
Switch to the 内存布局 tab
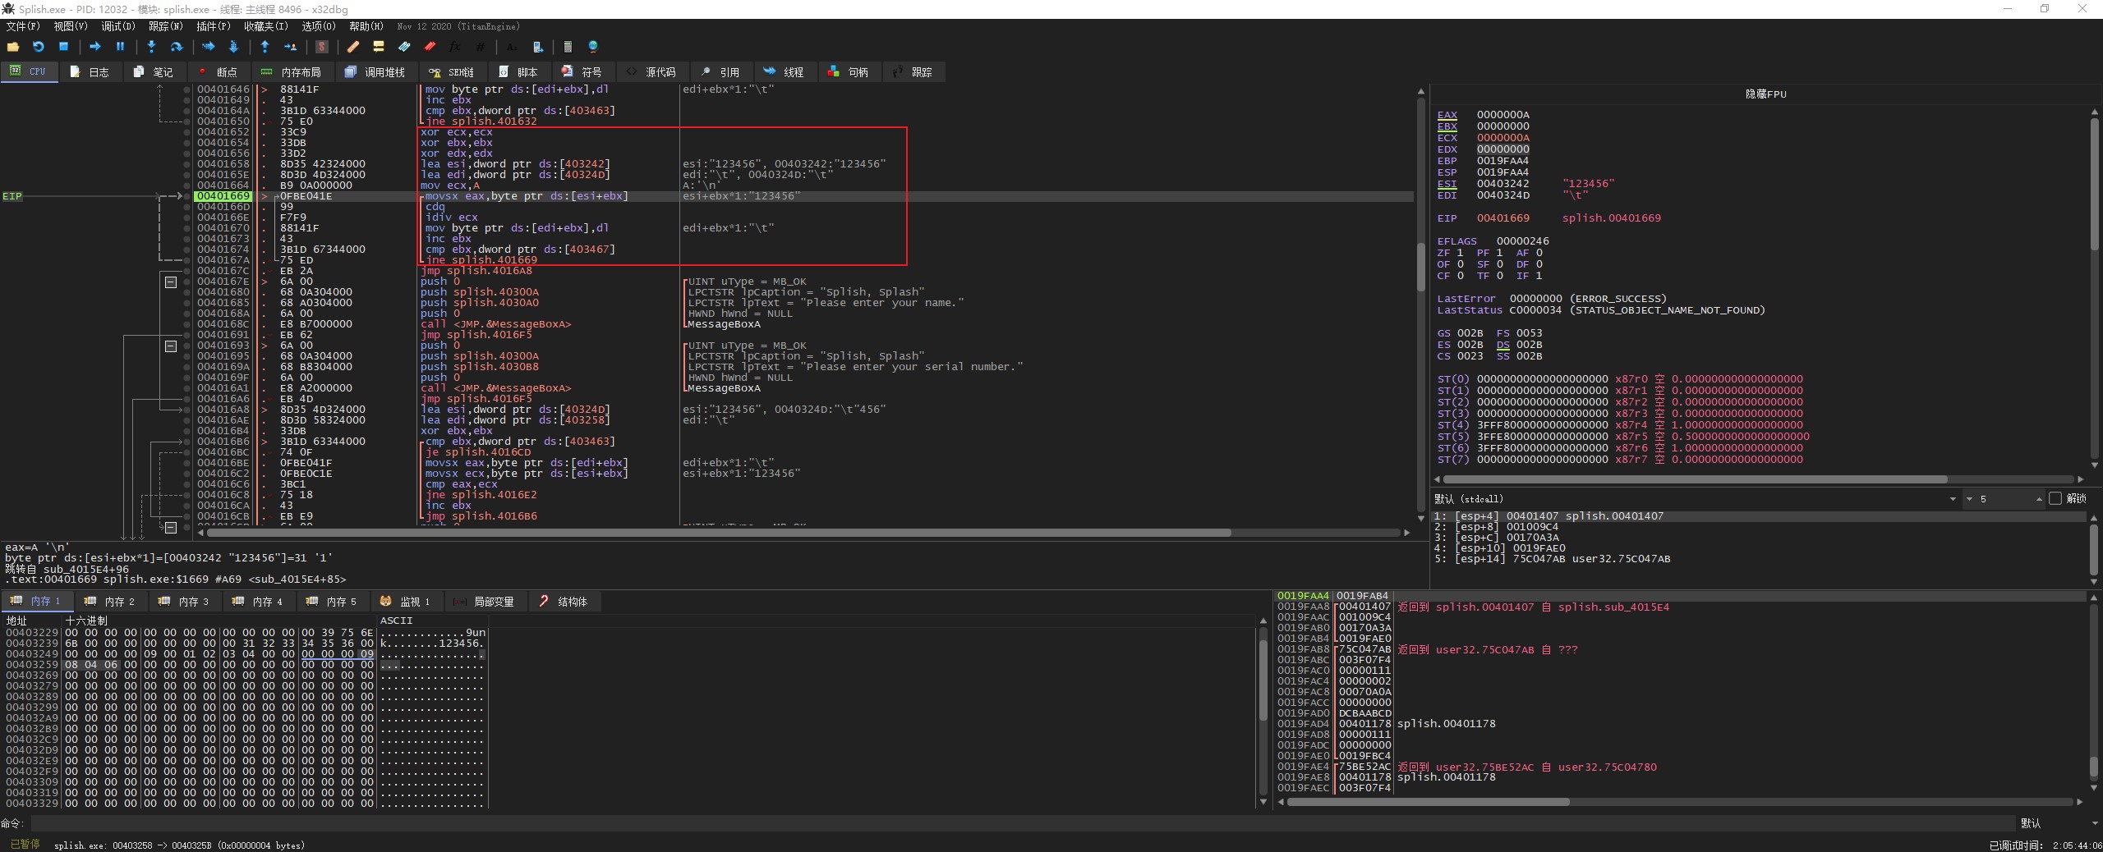(292, 72)
